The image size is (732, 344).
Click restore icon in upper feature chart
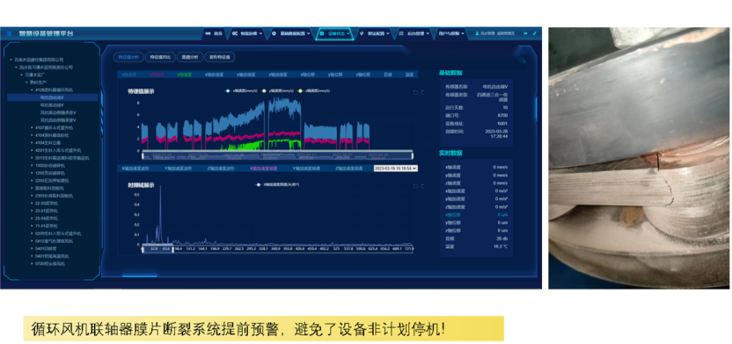point(415,92)
